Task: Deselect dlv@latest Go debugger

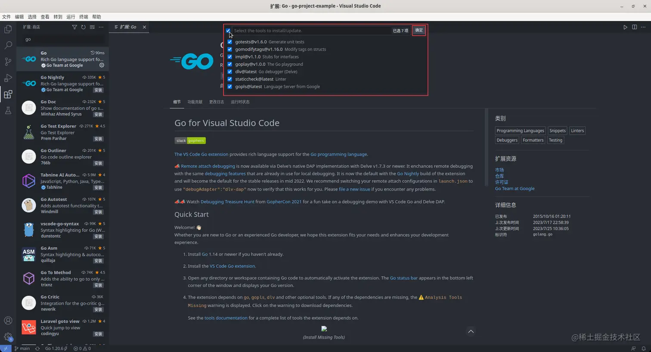Action: pyautogui.click(x=229, y=71)
